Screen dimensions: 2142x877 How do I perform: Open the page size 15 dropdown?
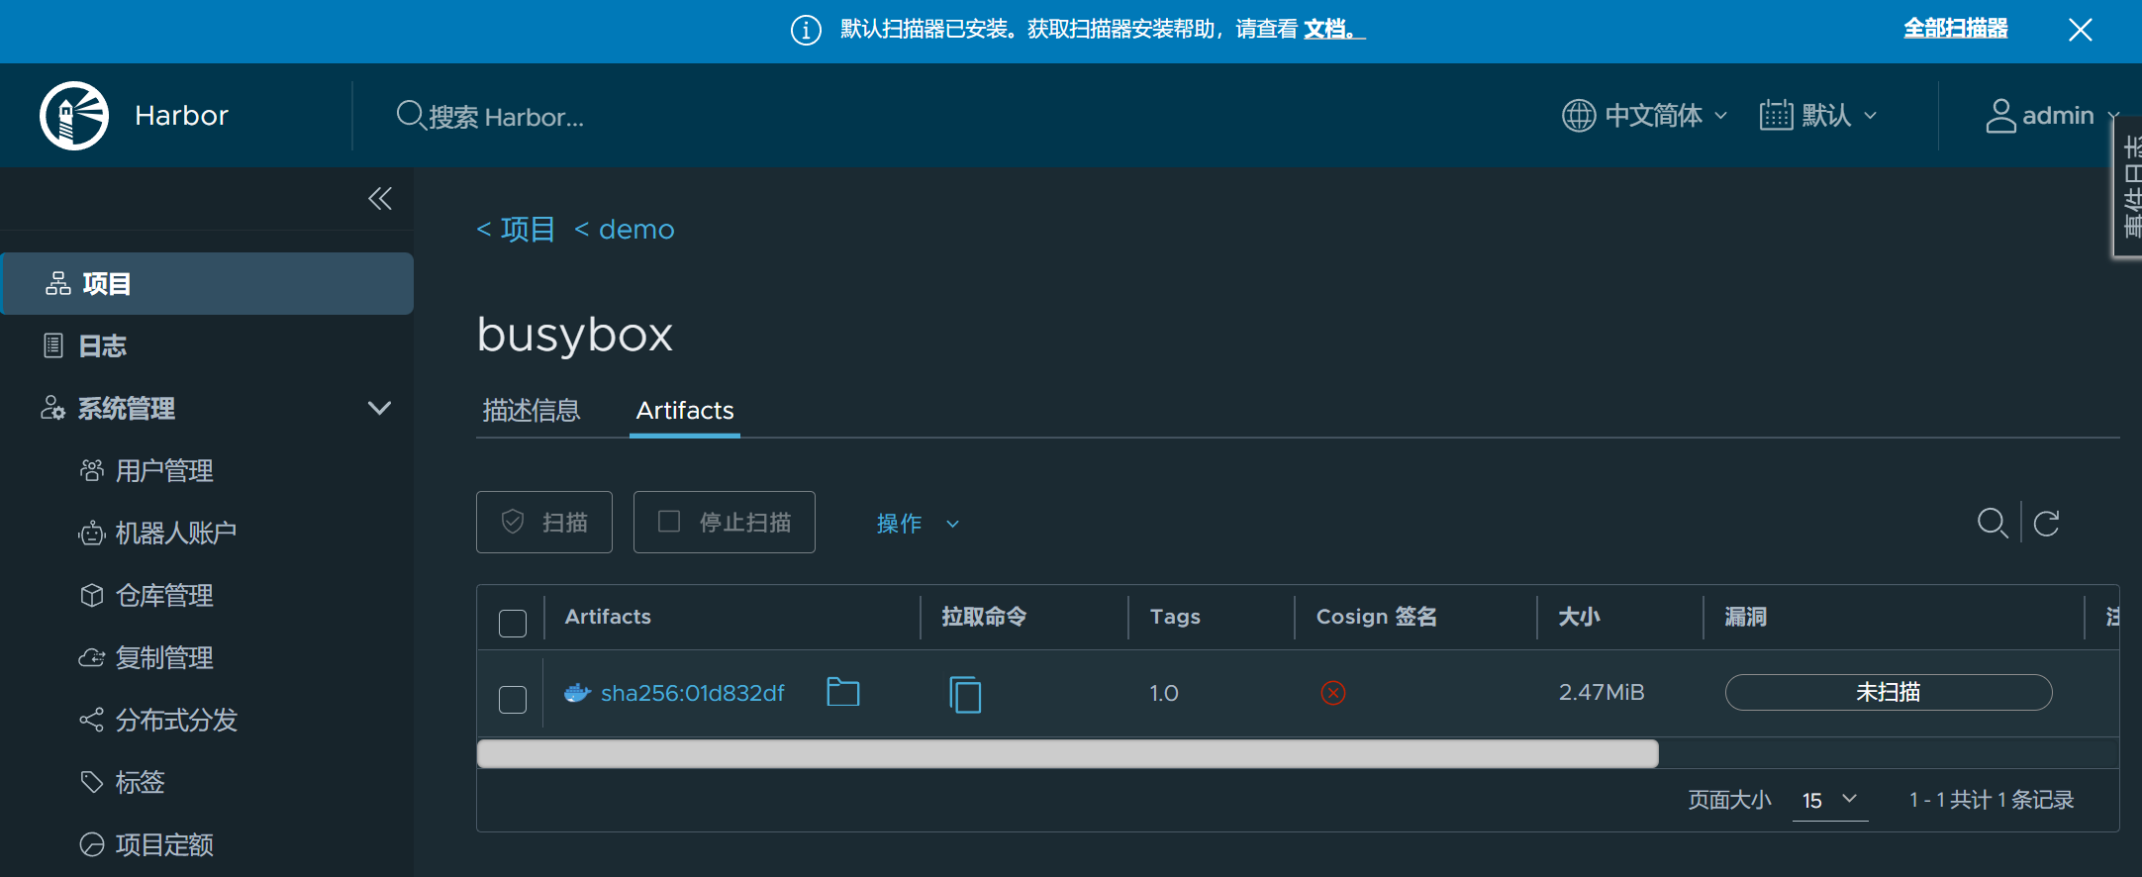point(1829,800)
